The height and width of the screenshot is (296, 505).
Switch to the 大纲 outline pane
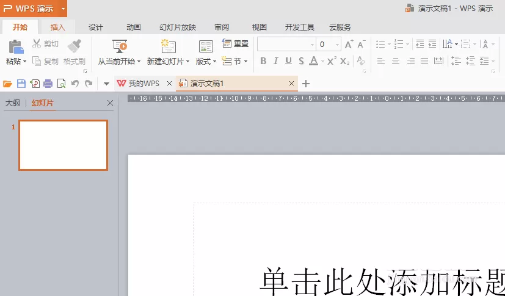pos(13,103)
